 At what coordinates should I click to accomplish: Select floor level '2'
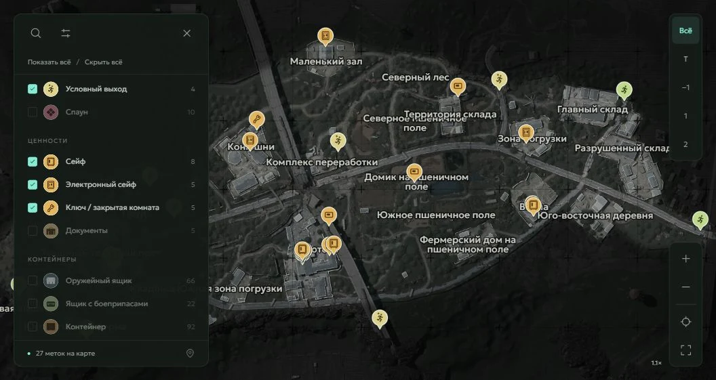tap(685, 144)
